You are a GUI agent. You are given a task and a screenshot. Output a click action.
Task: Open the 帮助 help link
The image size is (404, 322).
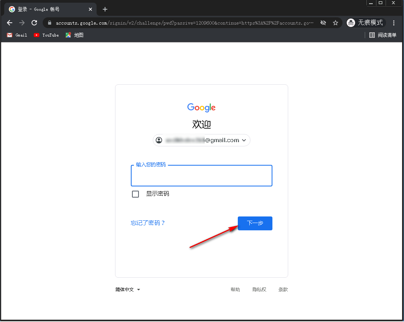coord(235,290)
